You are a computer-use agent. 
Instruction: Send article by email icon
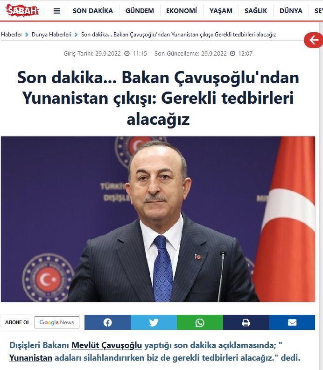(x=292, y=322)
